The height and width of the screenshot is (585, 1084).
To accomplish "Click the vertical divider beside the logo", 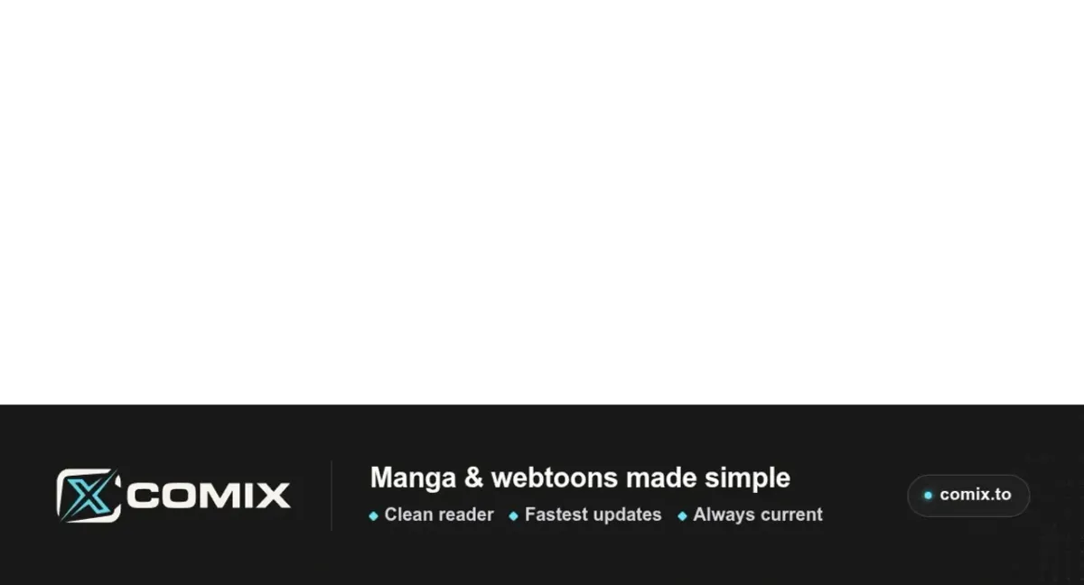I will point(332,496).
